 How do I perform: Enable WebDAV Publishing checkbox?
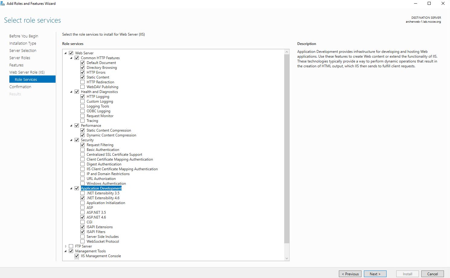coord(82,87)
